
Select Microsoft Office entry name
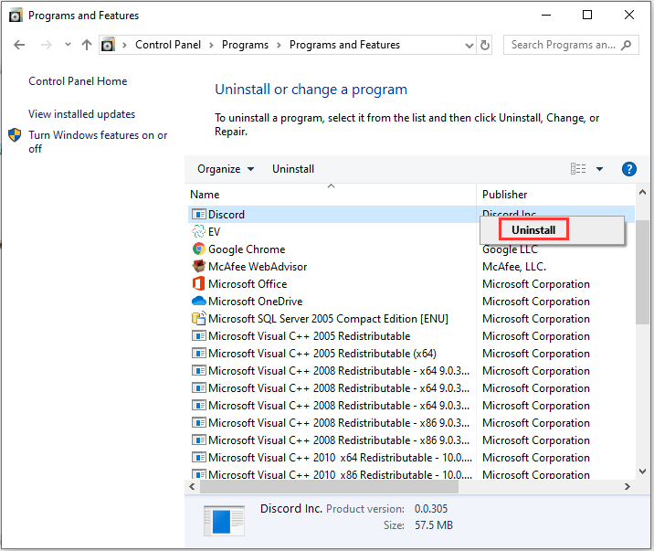(x=248, y=283)
